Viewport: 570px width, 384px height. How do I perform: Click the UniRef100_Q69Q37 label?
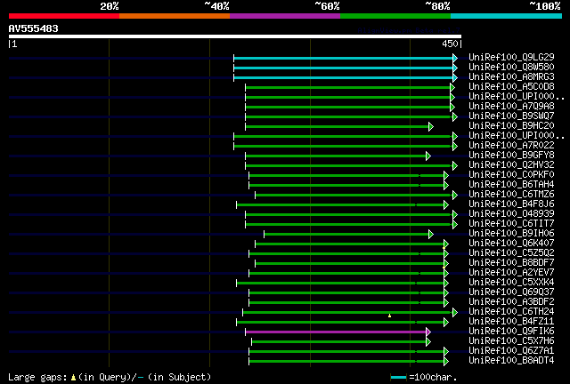coord(511,292)
